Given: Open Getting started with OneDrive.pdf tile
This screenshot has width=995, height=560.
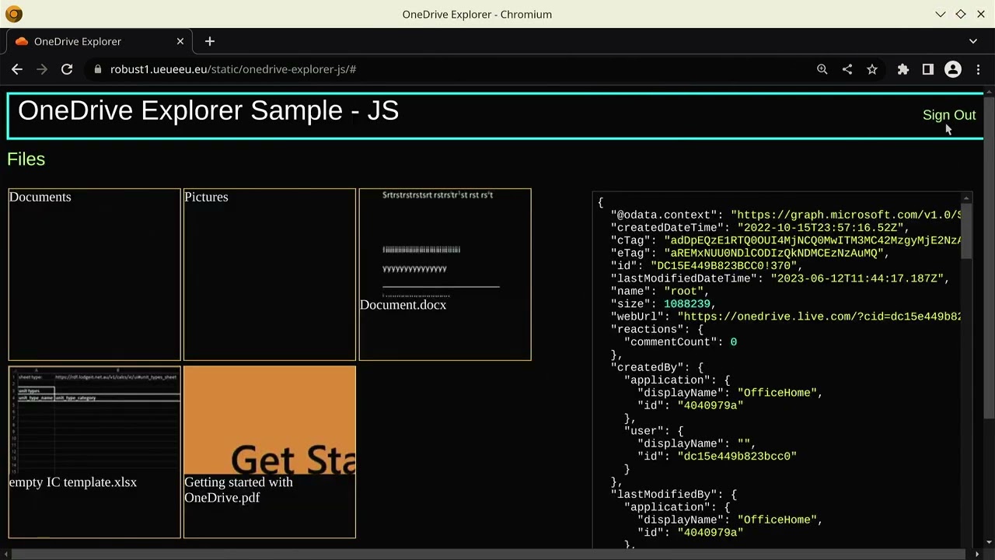Looking at the screenshot, I should click(269, 452).
